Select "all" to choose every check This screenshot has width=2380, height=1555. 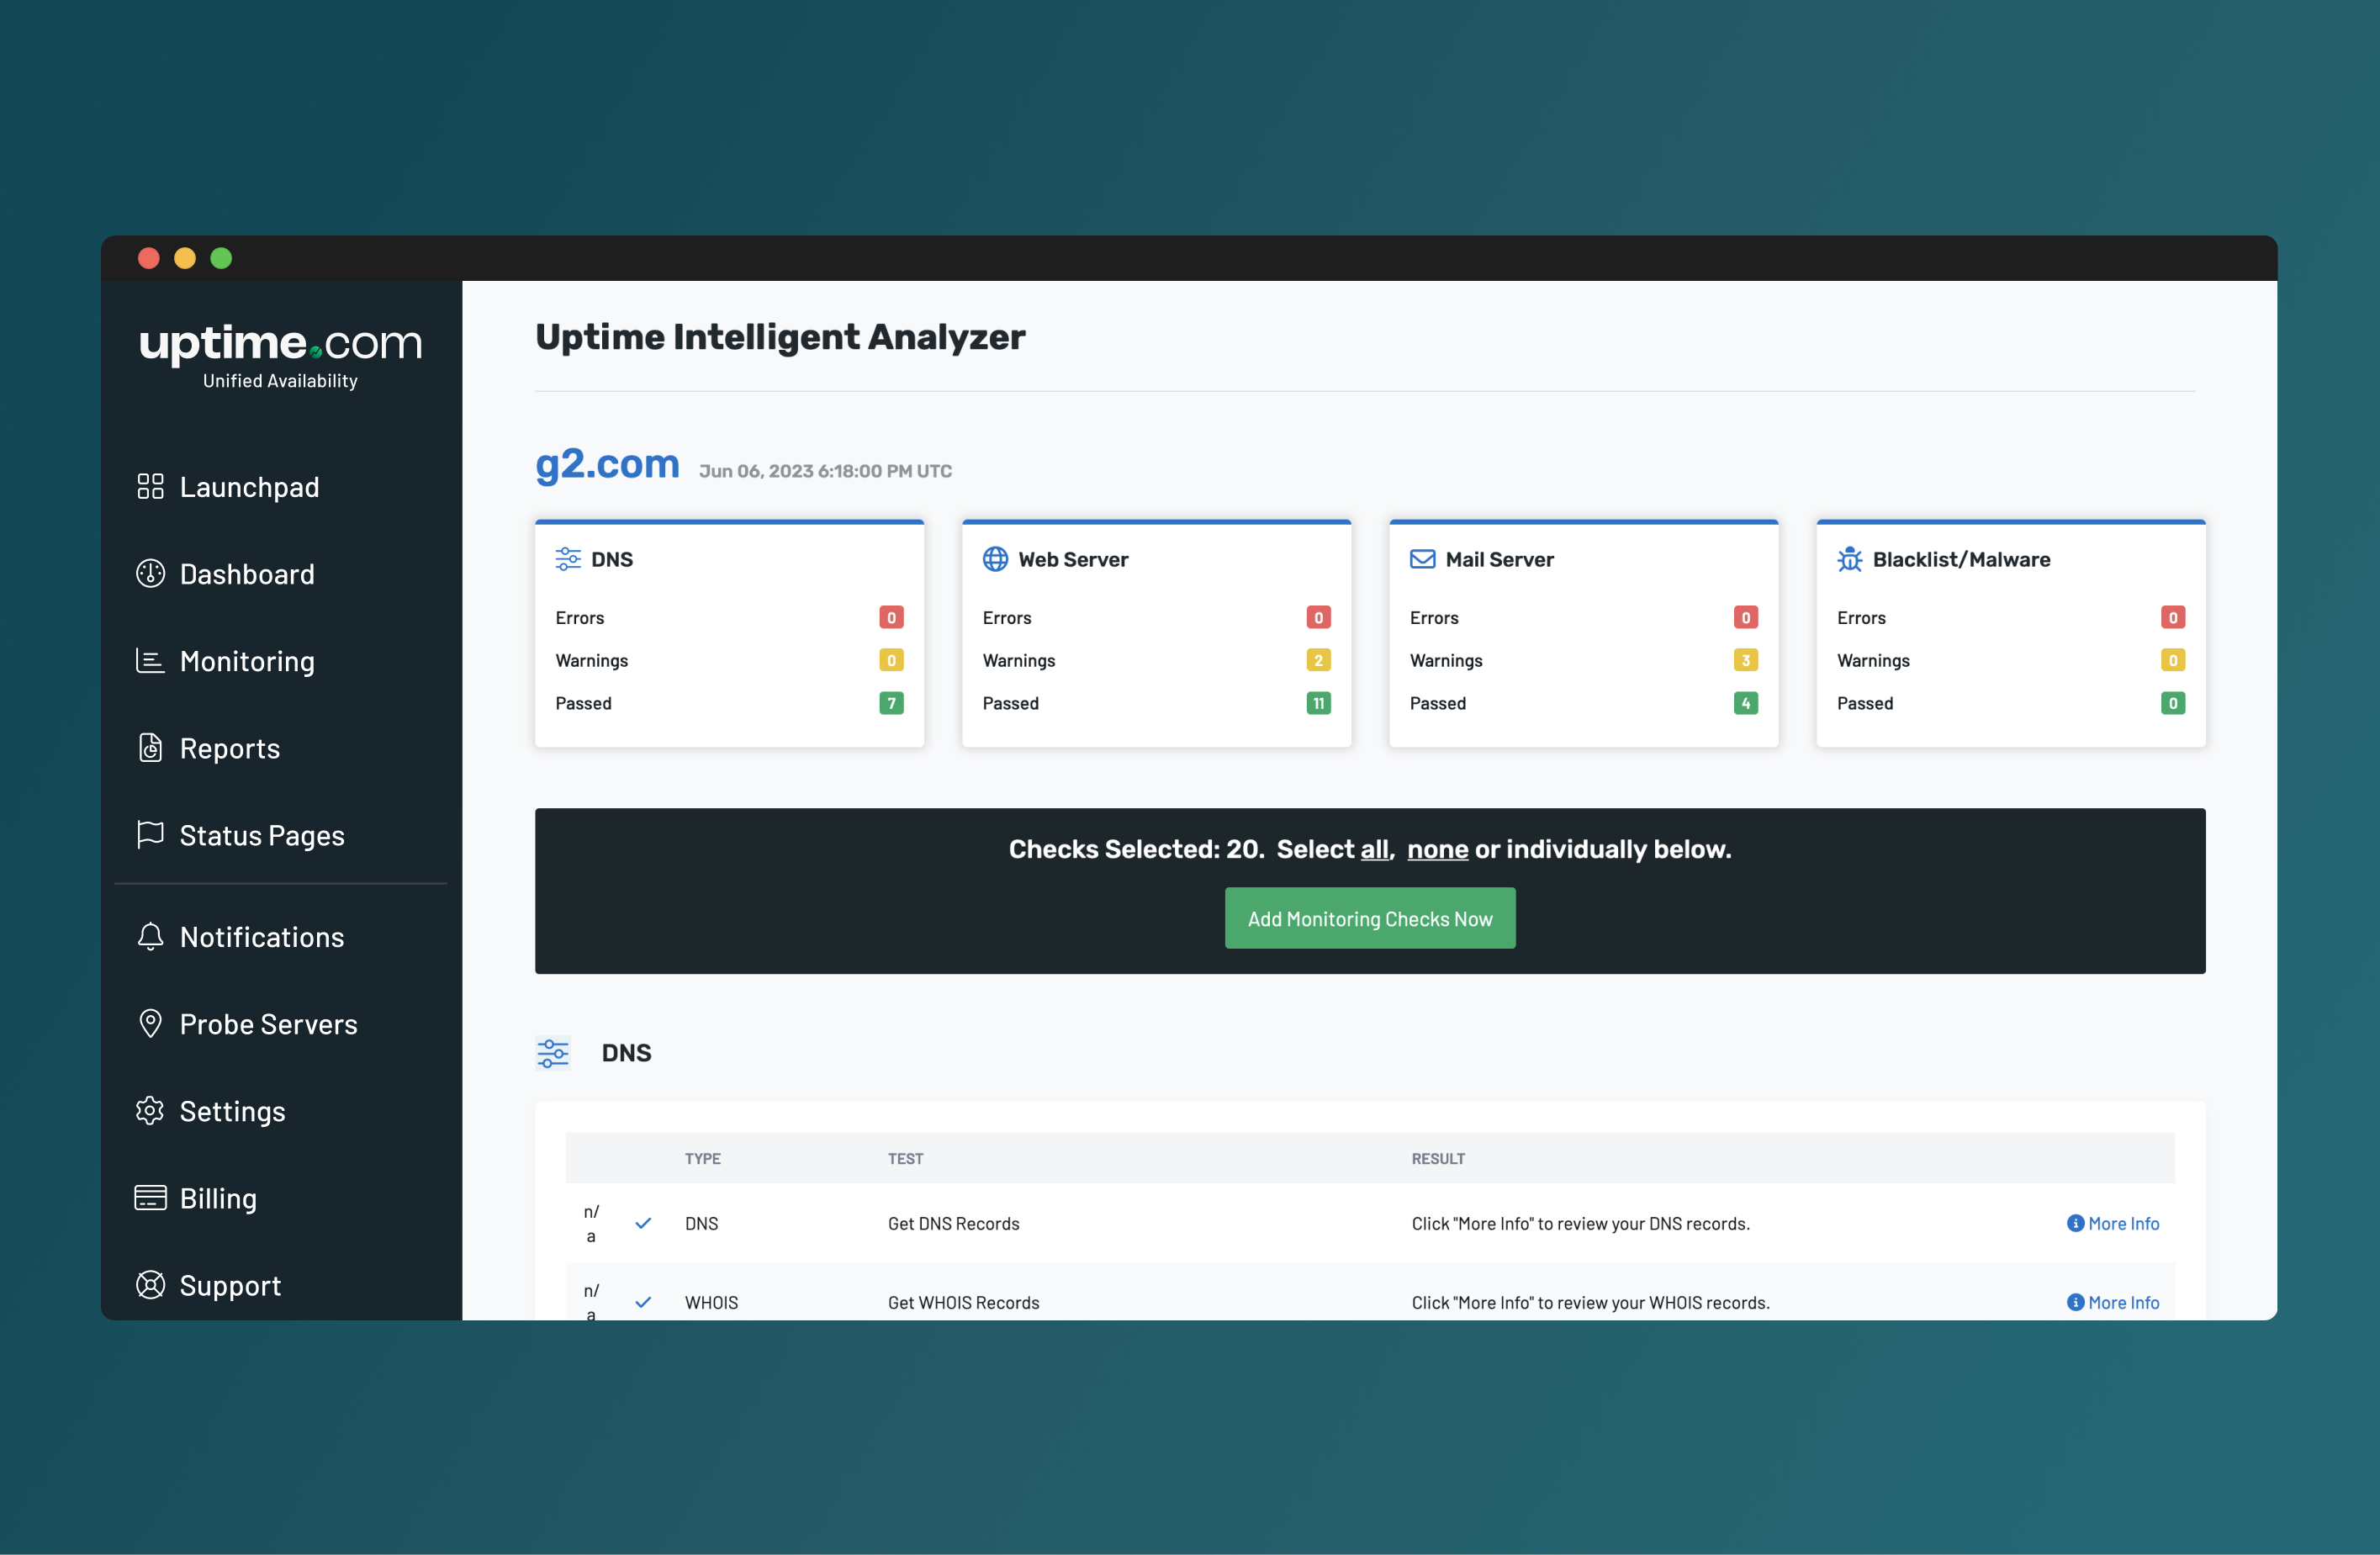(1374, 849)
